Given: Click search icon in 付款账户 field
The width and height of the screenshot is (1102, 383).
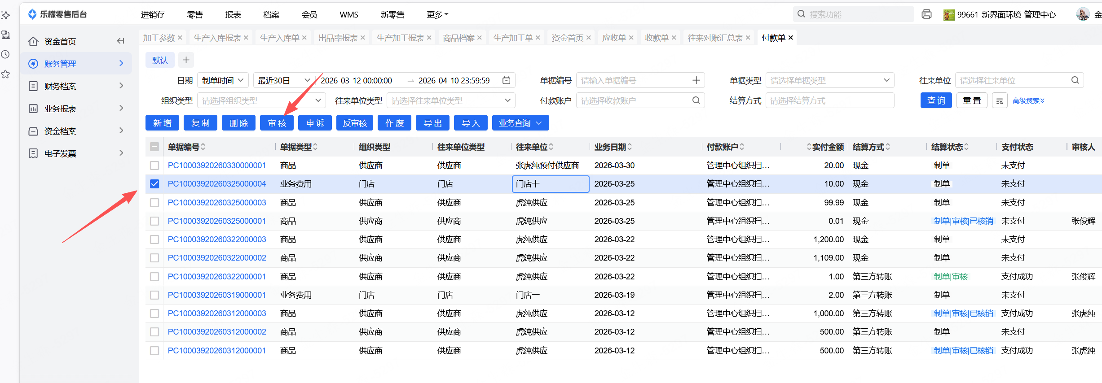Looking at the screenshot, I should (x=696, y=100).
